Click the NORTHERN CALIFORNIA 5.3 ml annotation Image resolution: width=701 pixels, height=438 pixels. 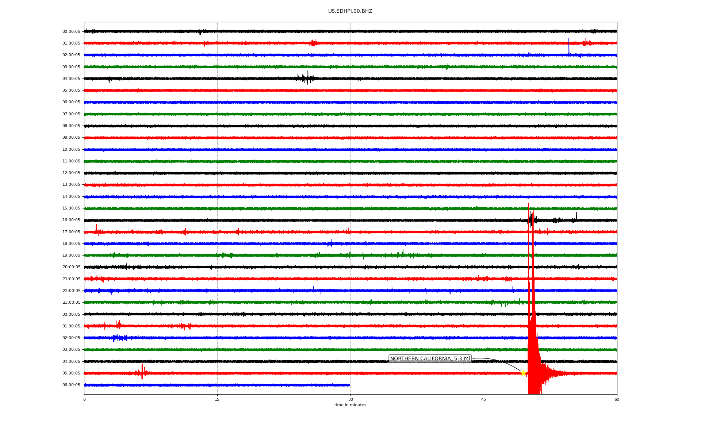pyautogui.click(x=430, y=359)
